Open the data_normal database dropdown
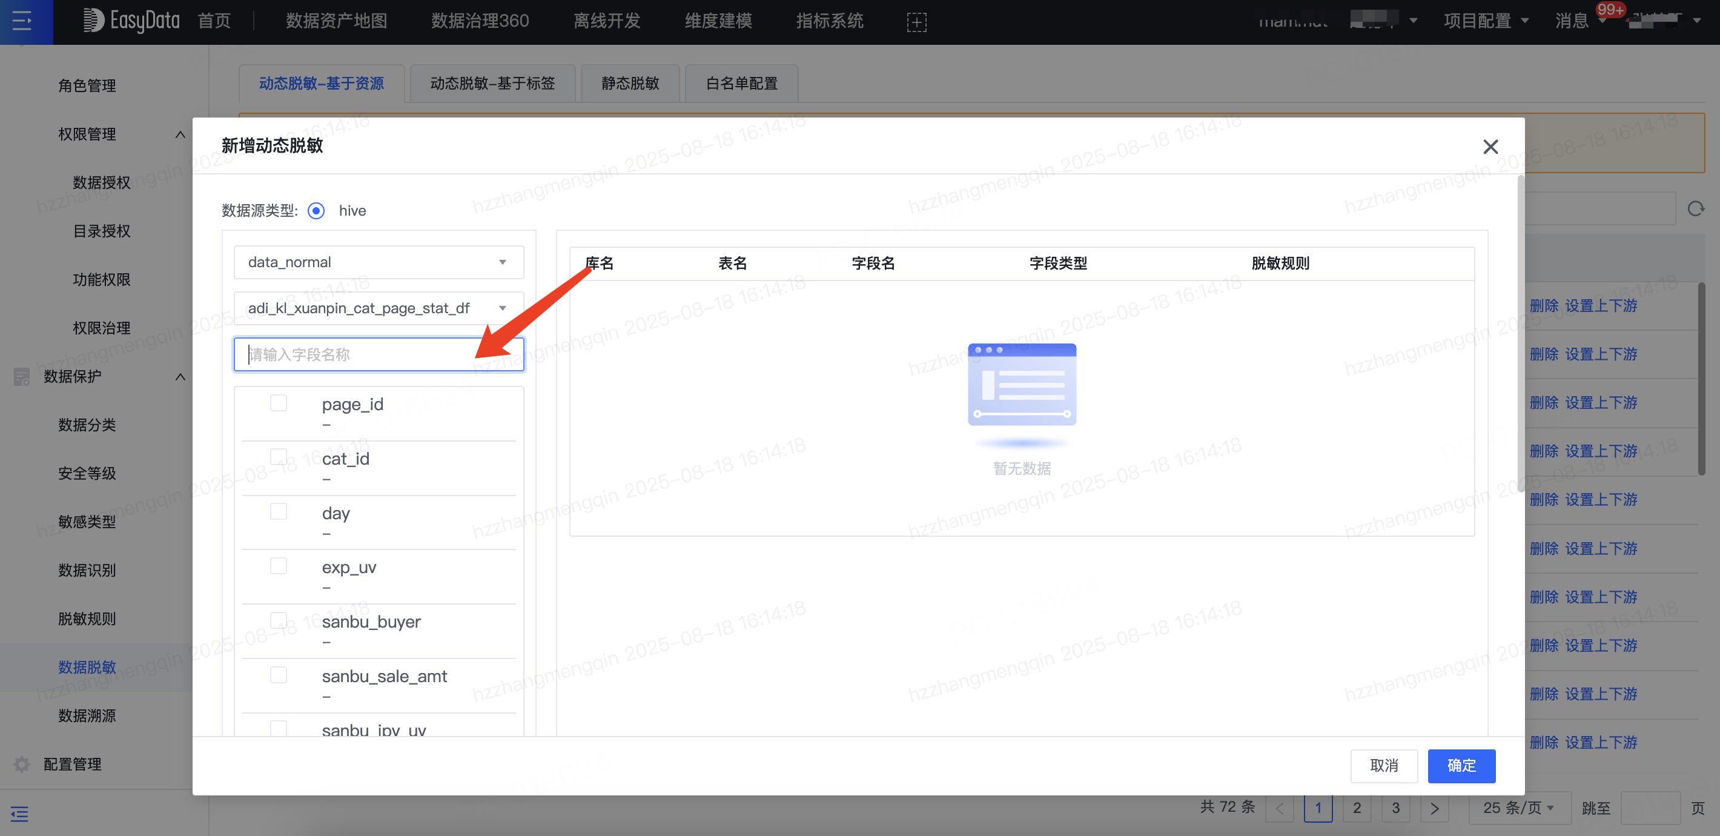 coord(379,262)
